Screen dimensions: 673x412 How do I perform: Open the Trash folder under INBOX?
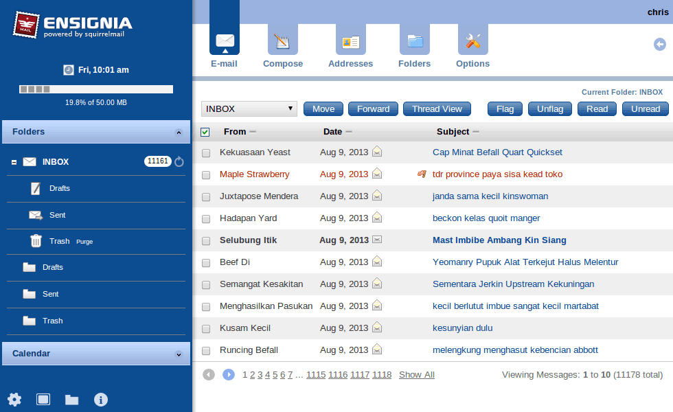(x=59, y=241)
